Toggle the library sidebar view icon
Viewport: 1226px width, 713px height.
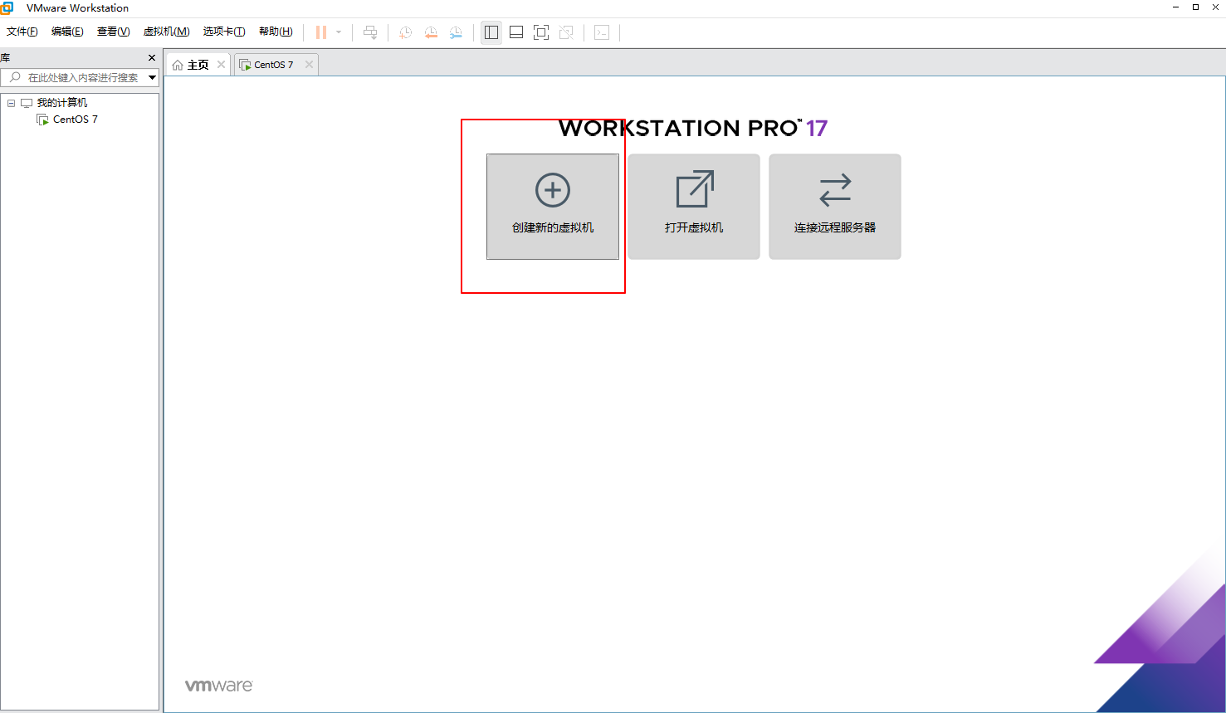491,32
